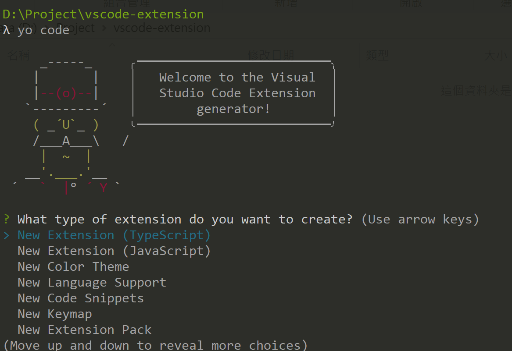
Task: Click the green question mark prompt symbol
Action: [x=6, y=220]
